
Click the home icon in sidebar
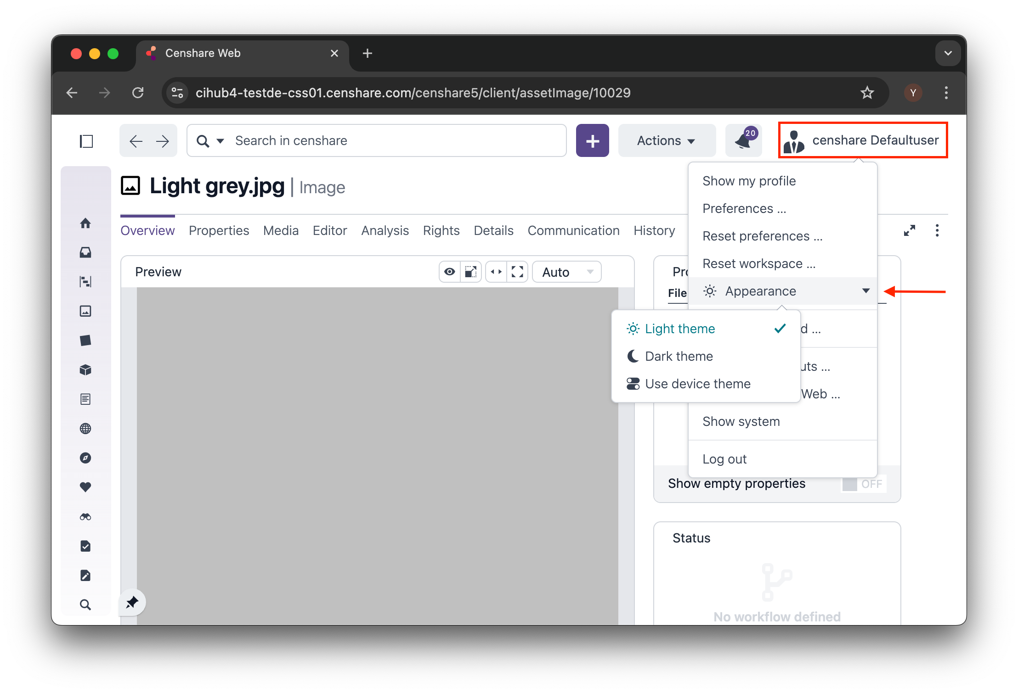(85, 224)
